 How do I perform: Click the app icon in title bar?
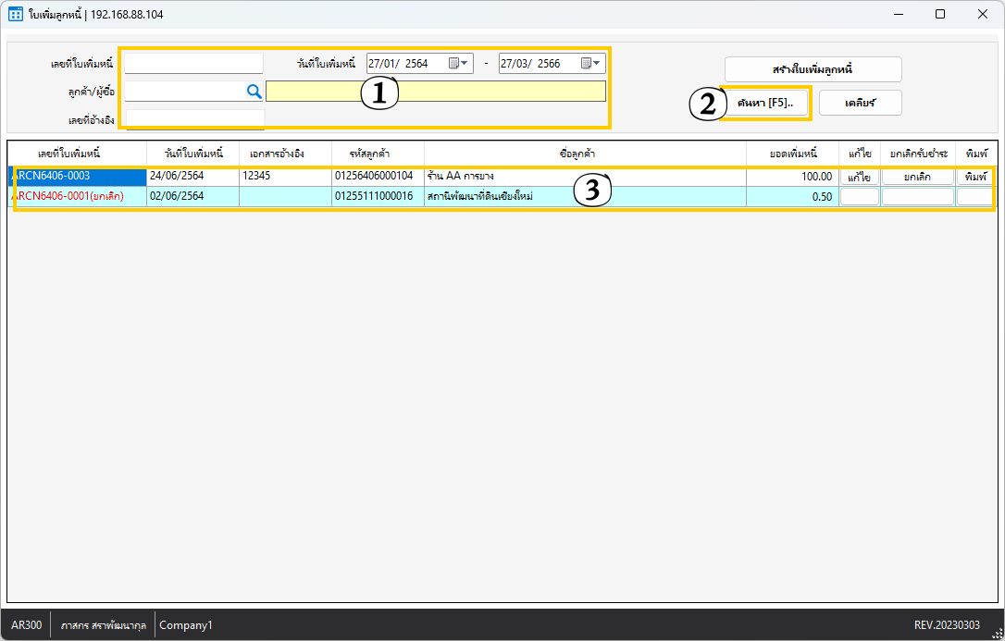[x=15, y=14]
